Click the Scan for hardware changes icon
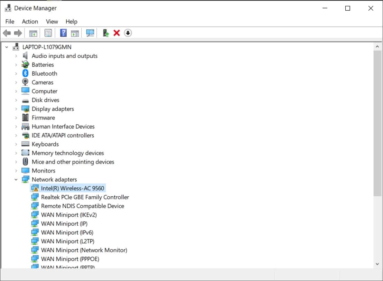Viewport: 383px width, 281px height. (x=90, y=33)
